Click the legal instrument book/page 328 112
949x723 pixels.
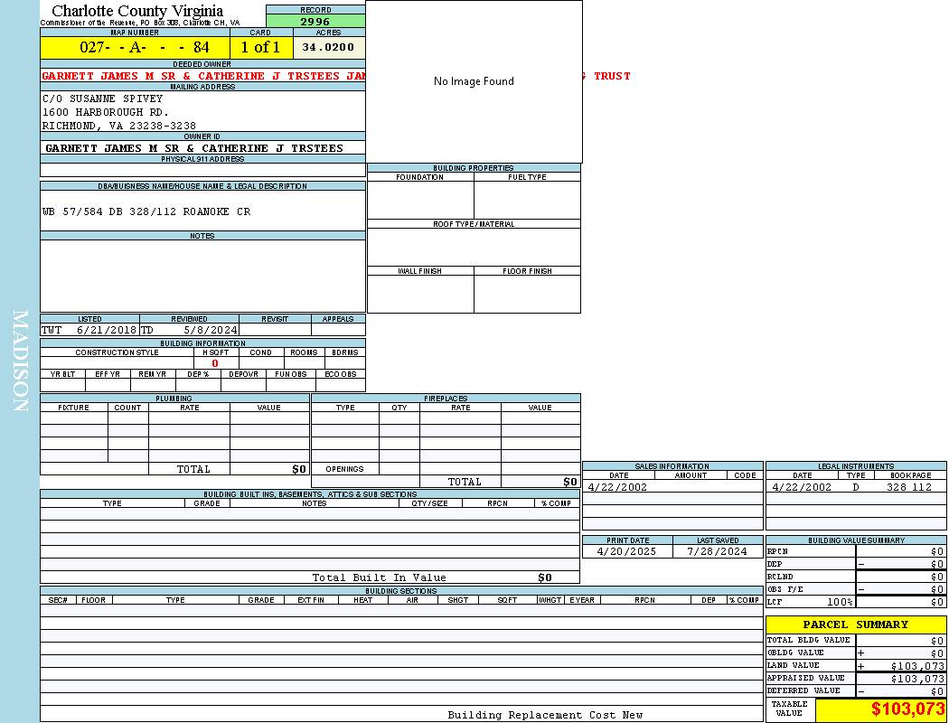tap(908, 487)
